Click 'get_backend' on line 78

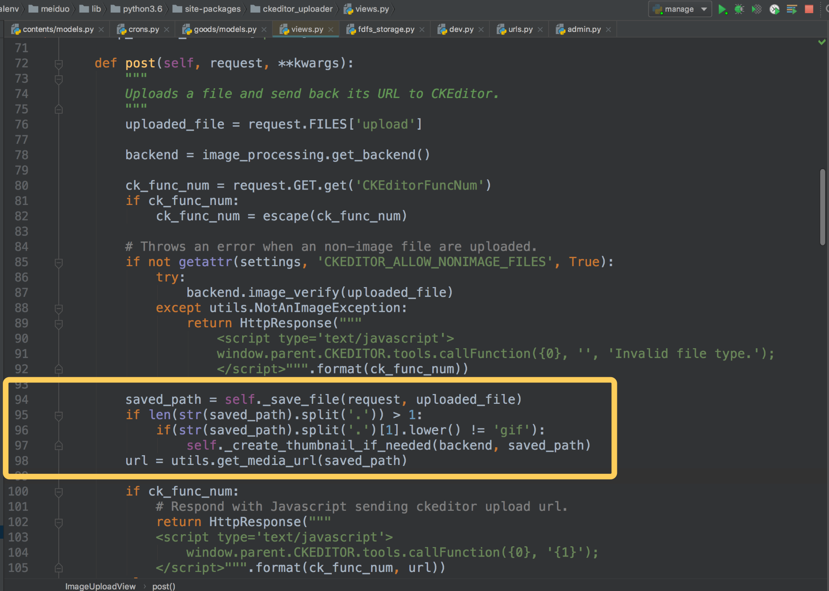(373, 155)
